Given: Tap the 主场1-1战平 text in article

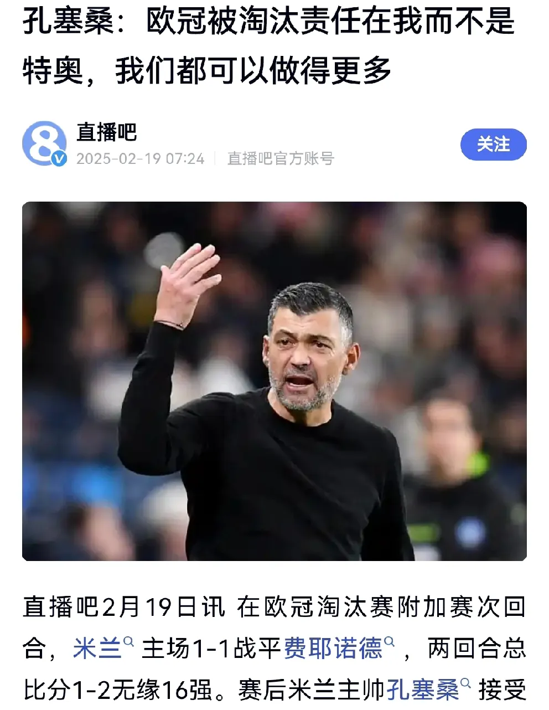Looking at the screenshot, I should tap(212, 649).
